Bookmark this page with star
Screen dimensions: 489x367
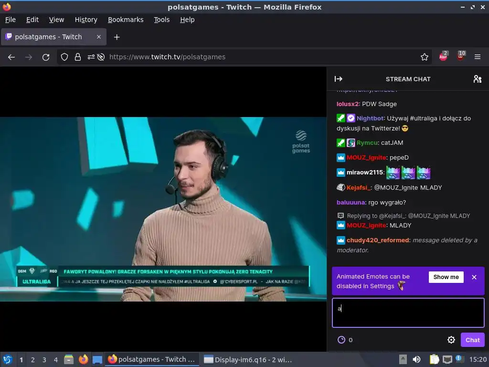(424, 57)
